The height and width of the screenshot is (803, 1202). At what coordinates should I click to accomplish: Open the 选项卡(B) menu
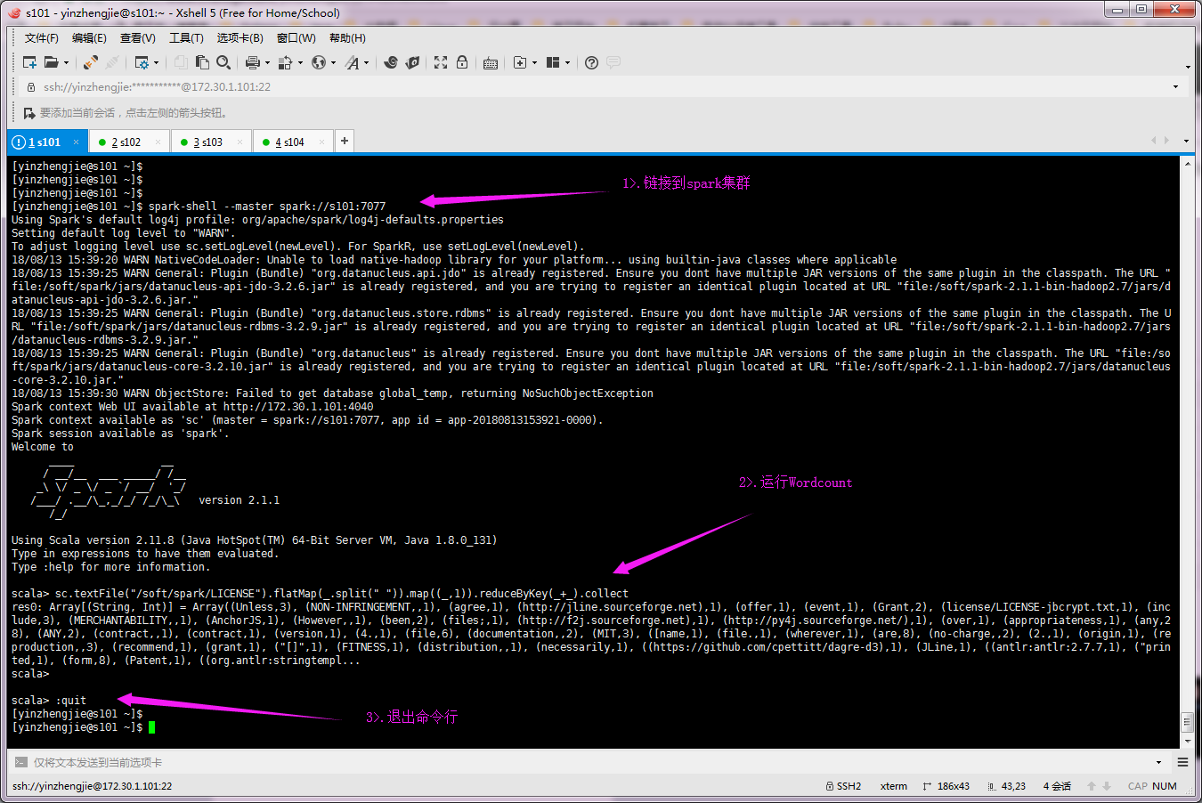(240, 38)
